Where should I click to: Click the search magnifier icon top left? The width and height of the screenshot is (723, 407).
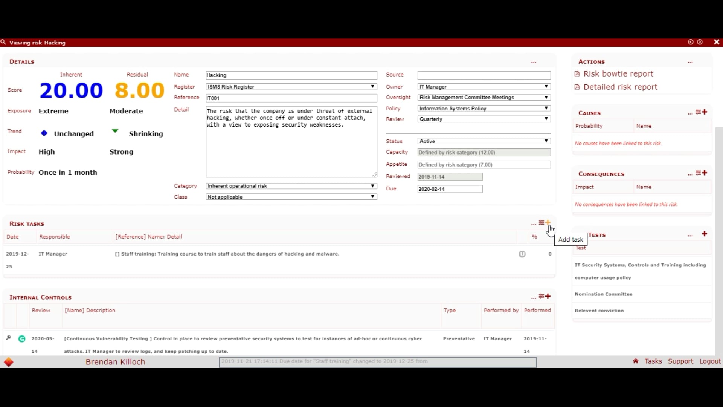(4, 42)
